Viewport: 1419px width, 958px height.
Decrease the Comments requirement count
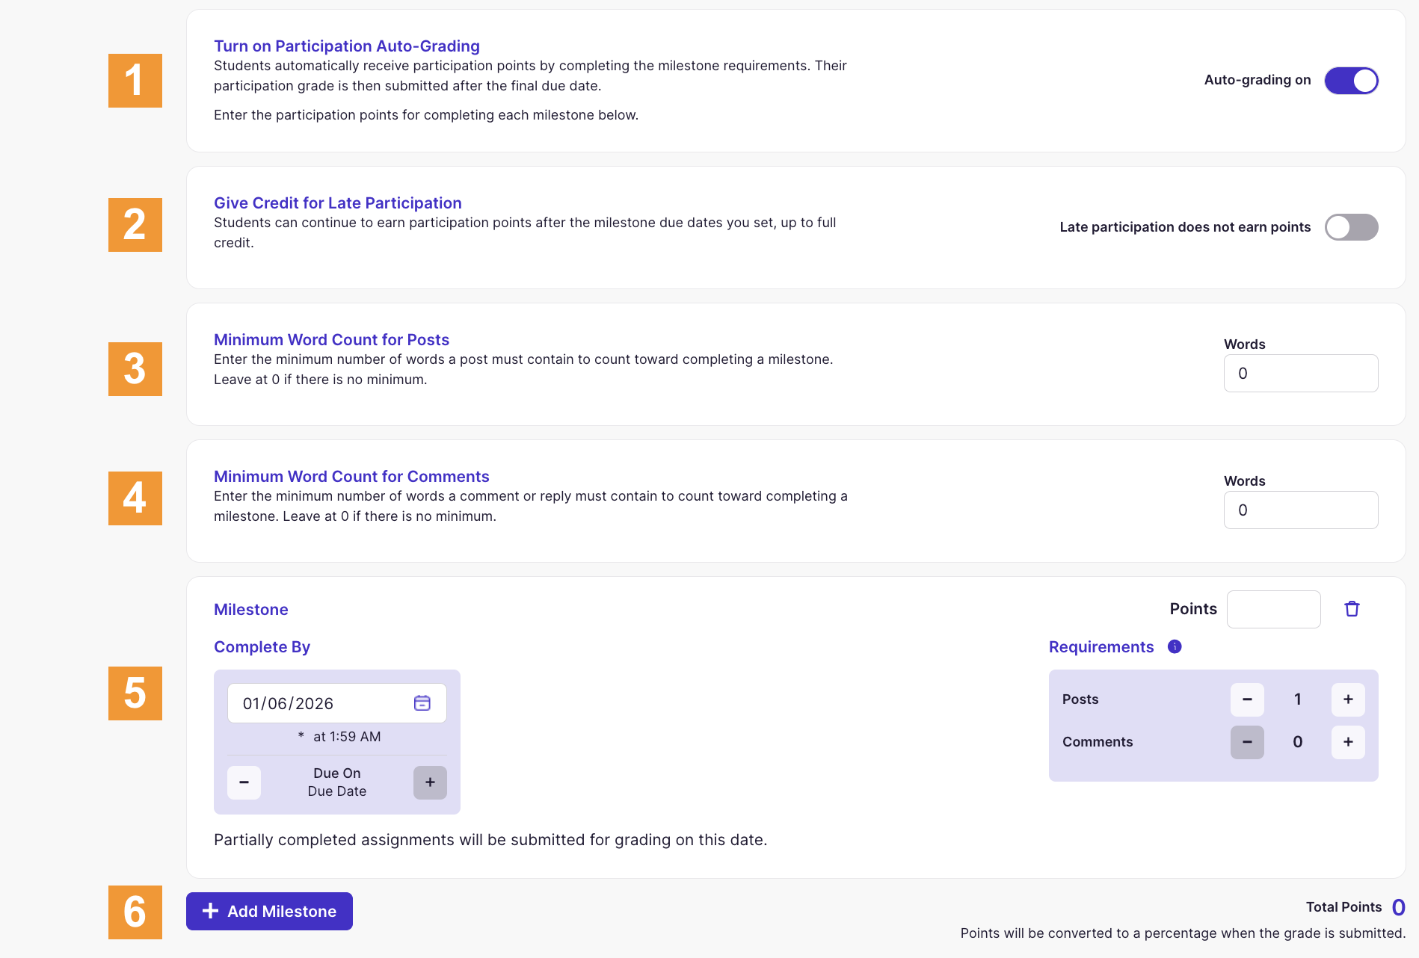click(1247, 742)
